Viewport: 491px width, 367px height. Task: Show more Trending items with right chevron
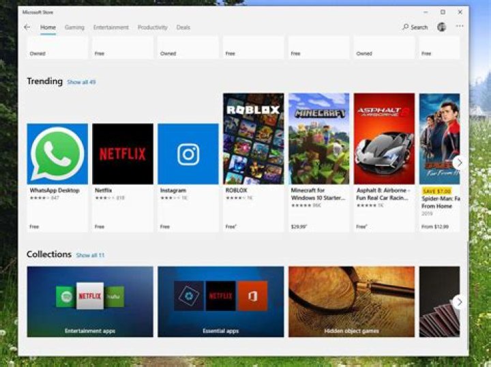[459, 162]
